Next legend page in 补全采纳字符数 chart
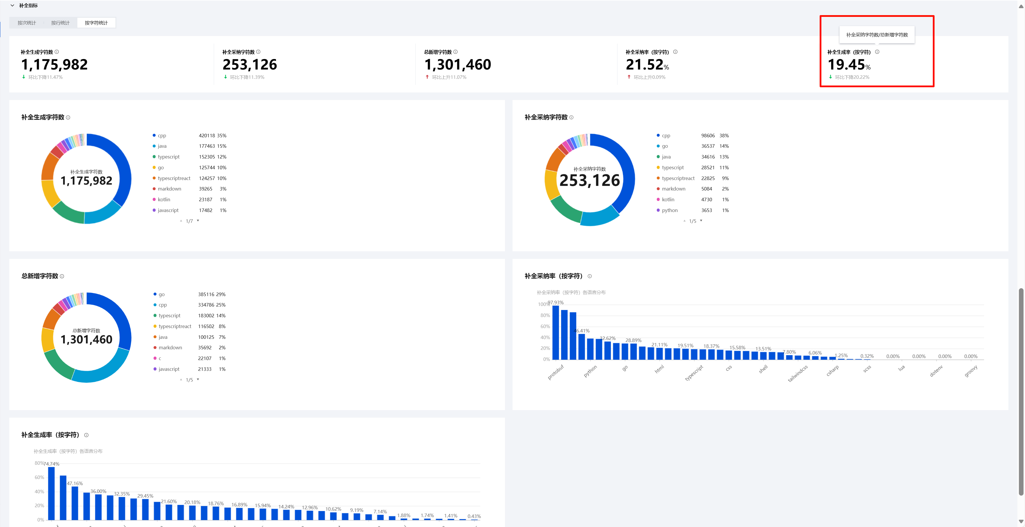Screen dimensions: 1025x527 click(701, 221)
